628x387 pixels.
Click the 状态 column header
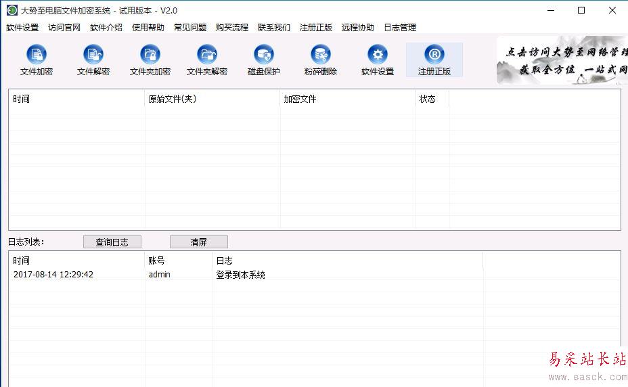click(432, 99)
